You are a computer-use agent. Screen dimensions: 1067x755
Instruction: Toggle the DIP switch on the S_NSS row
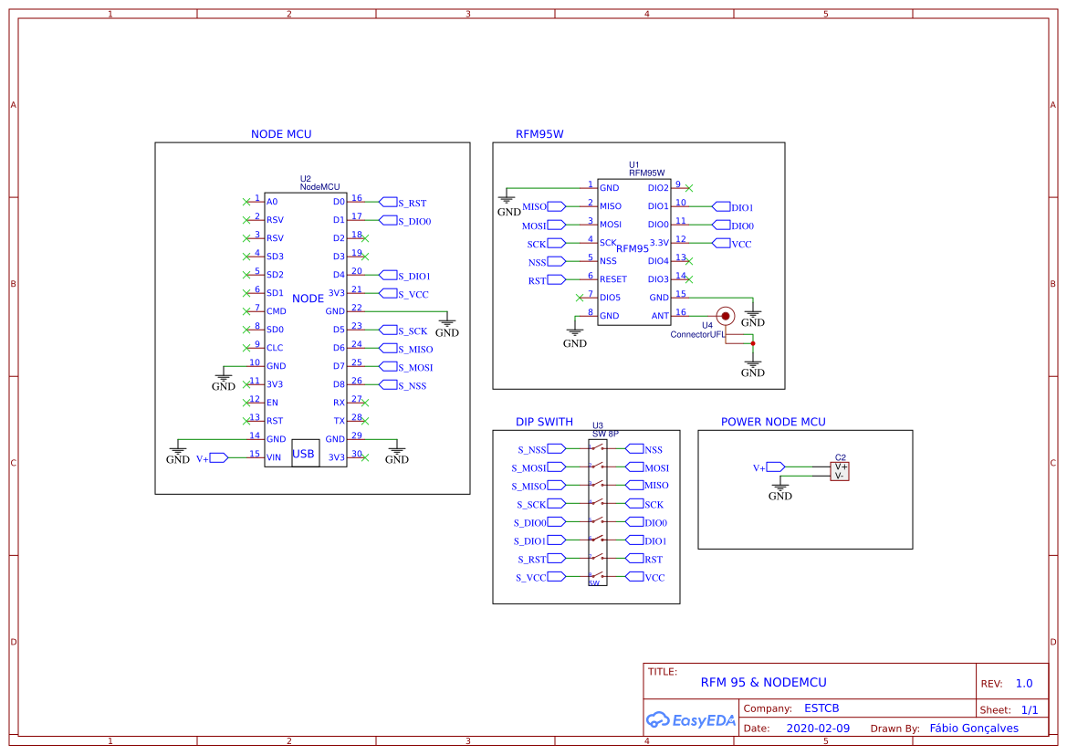coord(598,448)
